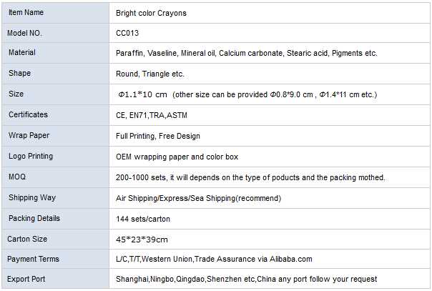Click the Logo Printing label
The height and width of the screenshot is (291, 432).
pyautogui.click(x=31, y=156)
